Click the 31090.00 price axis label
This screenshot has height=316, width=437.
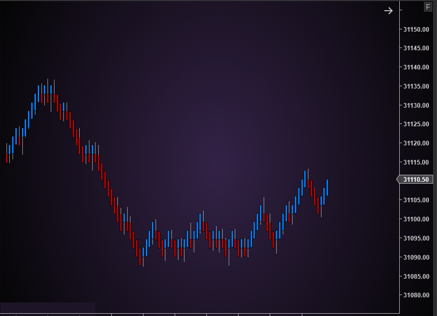[x=416, y=257]
